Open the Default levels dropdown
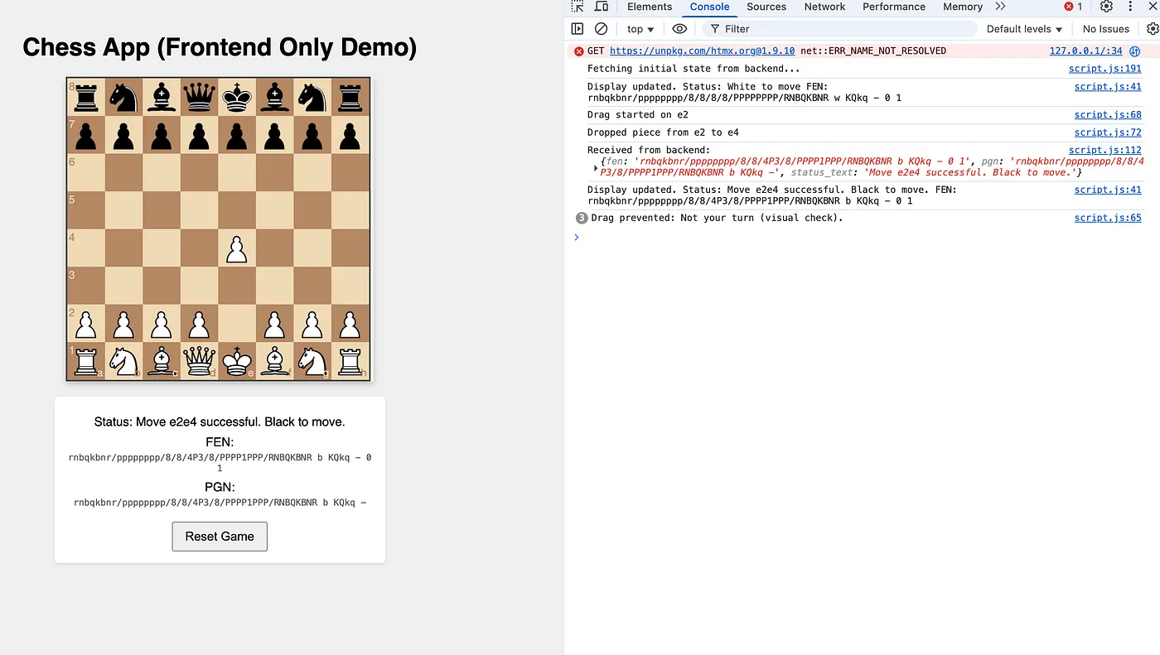This screenshot has width=1160, height=655. tap(1024, 29)
